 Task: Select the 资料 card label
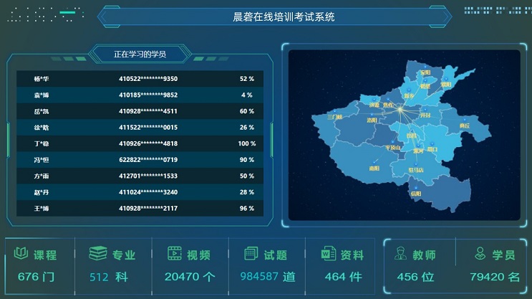point(352,255)
